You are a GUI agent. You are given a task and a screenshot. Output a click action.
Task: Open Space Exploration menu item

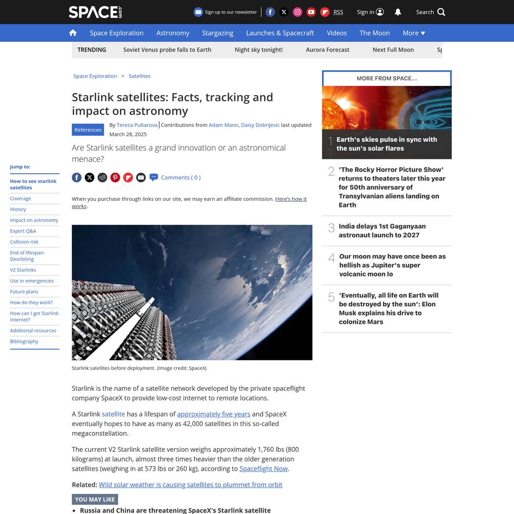coord(117,33)
